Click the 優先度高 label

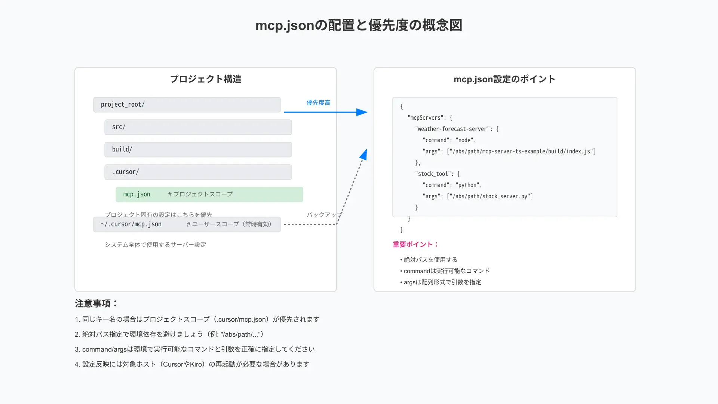pyautogui.click(x=319, y=102)
